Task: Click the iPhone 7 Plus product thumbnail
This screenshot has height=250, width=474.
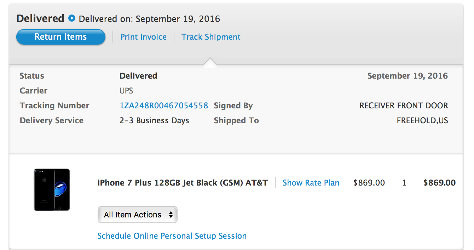Action: coord(52,190)
